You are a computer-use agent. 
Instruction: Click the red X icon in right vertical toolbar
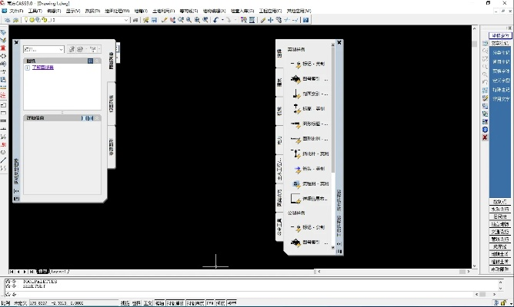485,137
